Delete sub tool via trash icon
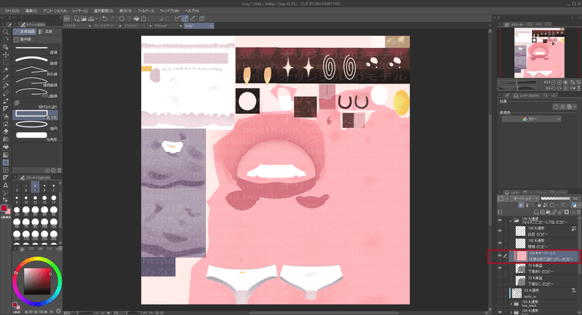 coord(60,170)
